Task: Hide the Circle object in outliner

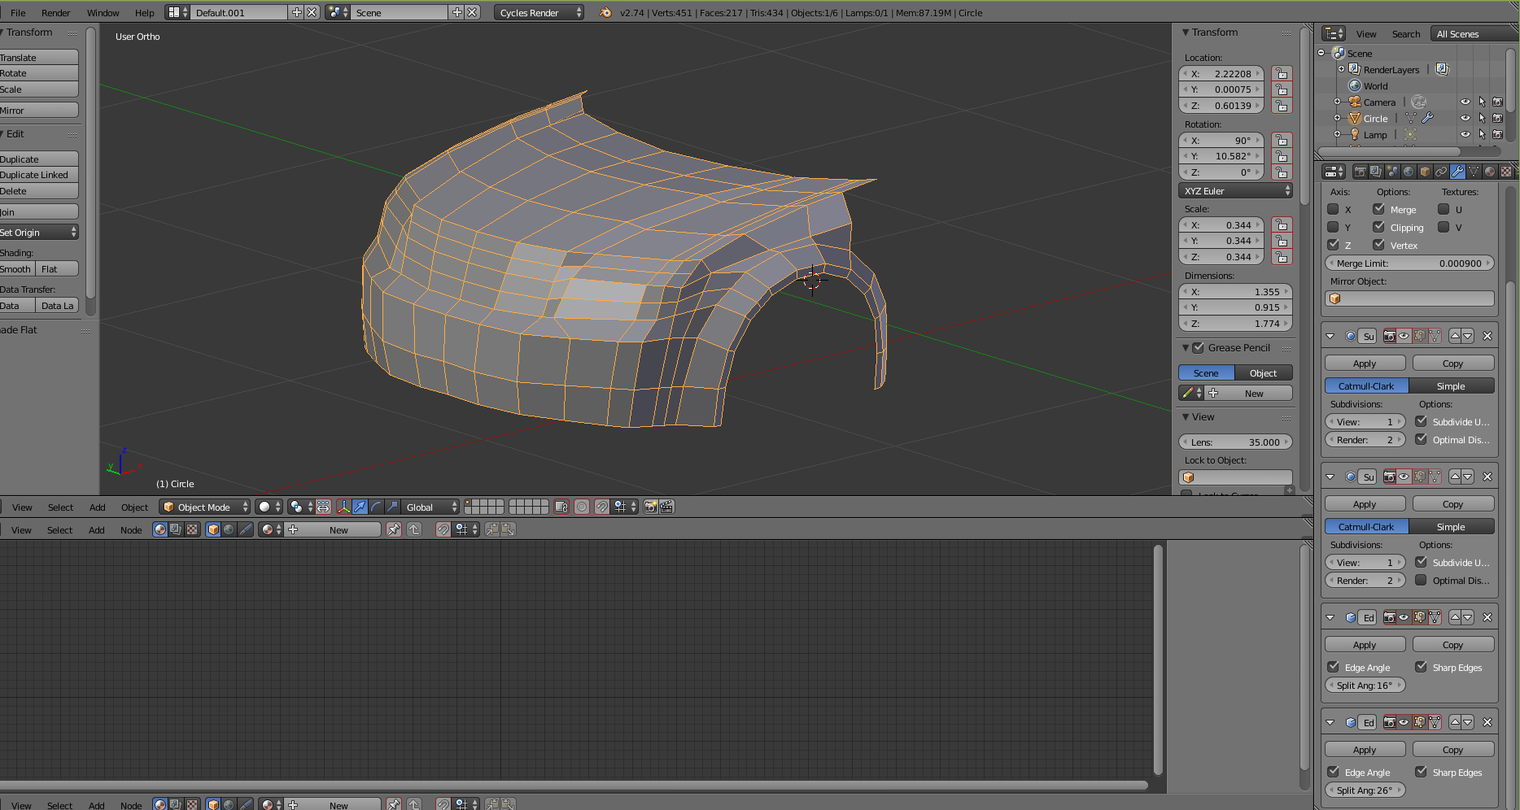Action: [1465, 119]
